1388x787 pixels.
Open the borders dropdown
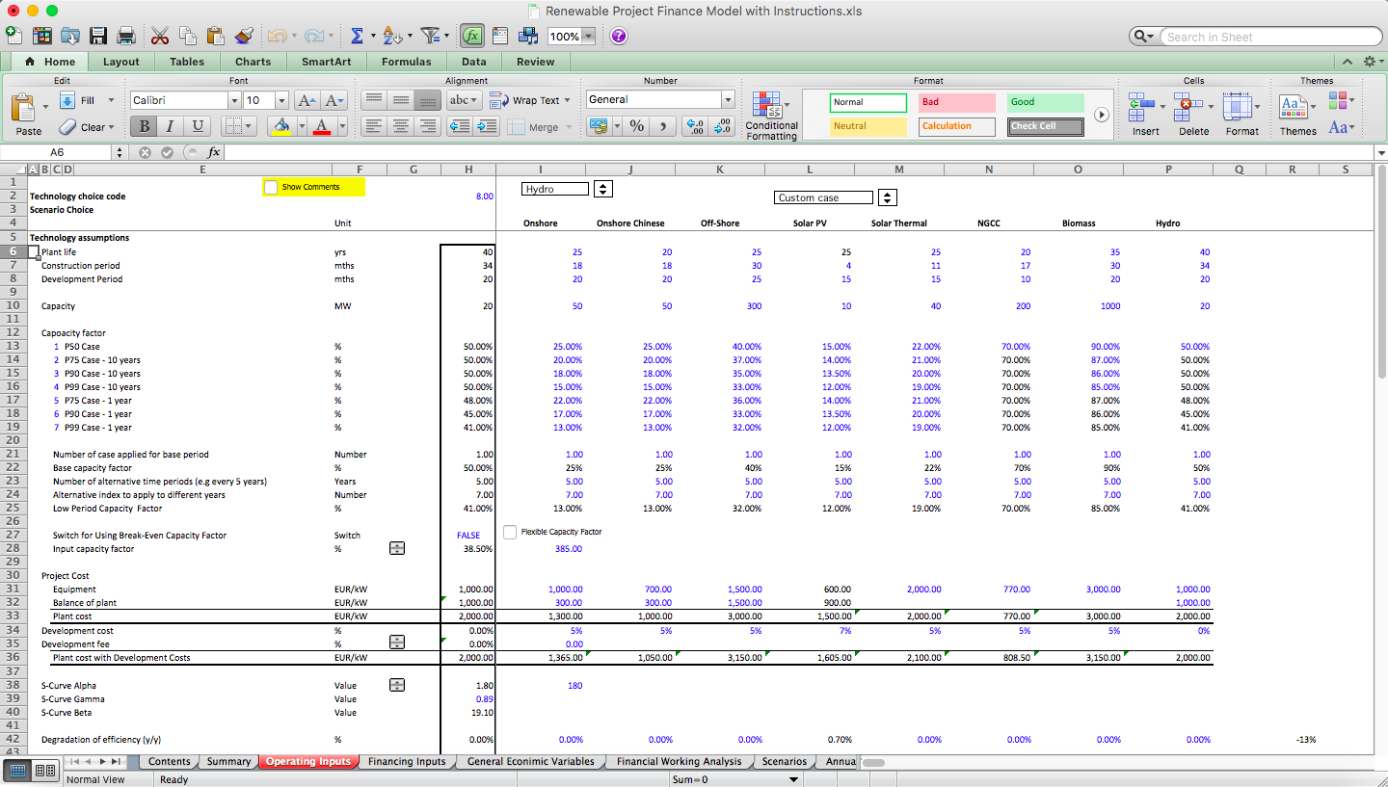tap(250, 126)
